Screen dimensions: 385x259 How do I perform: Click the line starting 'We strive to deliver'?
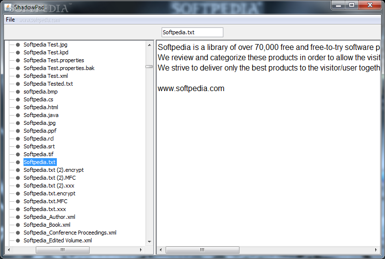click(268, 68)
